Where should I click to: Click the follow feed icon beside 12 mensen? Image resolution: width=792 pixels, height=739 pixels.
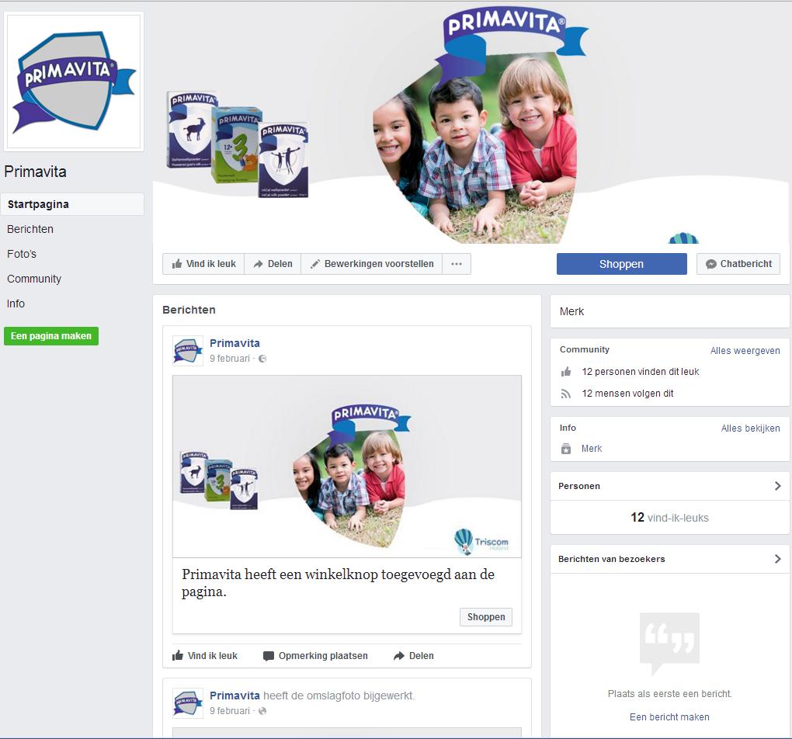(x=566, y=394)
